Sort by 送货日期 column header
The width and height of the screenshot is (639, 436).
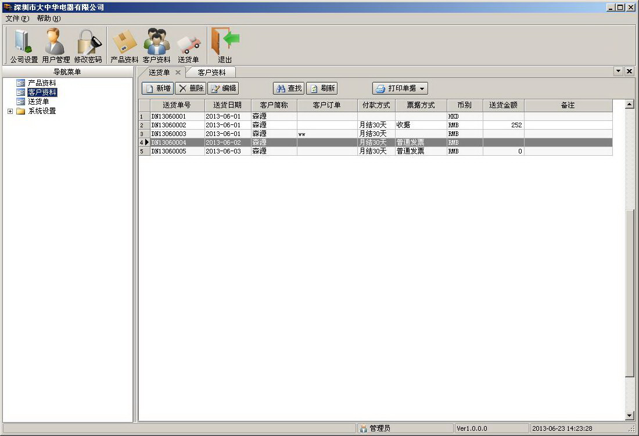227,105
